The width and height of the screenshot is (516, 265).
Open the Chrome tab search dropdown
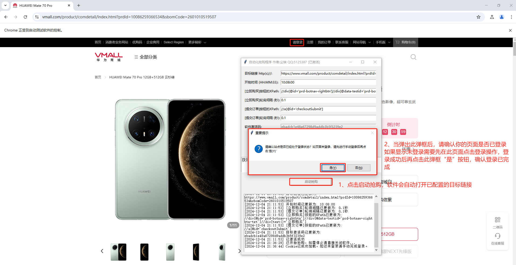(x=5, y=5)
